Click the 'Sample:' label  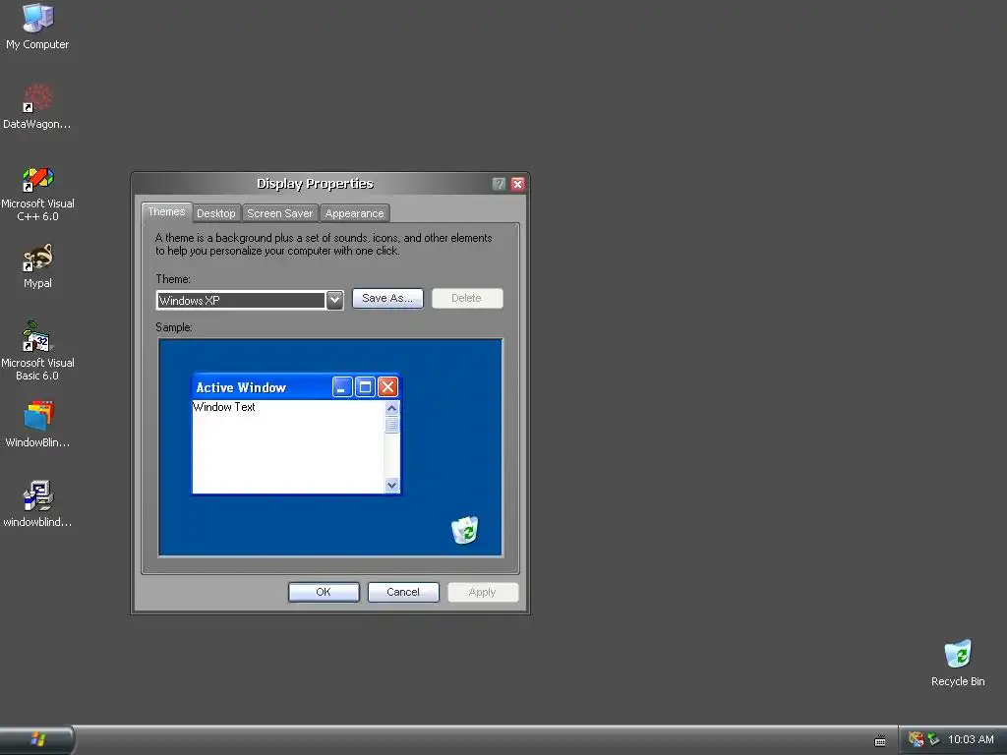174,327
